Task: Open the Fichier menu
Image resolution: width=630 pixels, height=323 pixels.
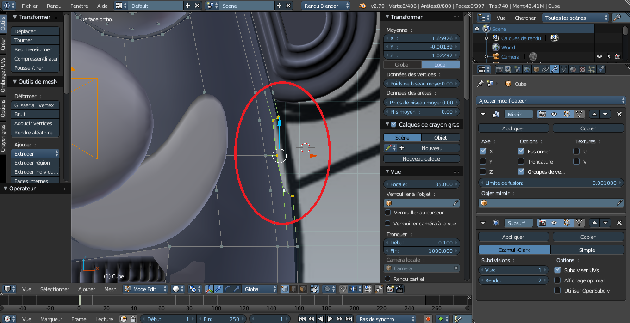Action: [x=30, y=6]
